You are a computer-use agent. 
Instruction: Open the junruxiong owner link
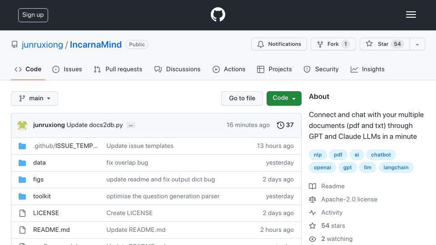click(x=42, y=44)
